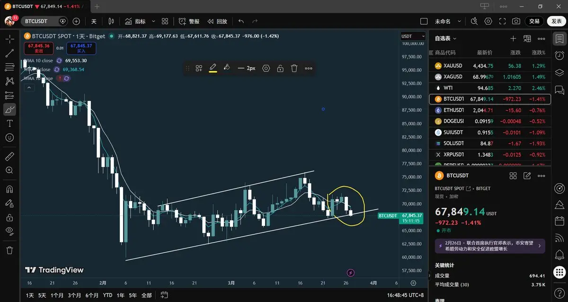This screenshot has width=568, height=302.
Task: Toggle hide all drawings eye icon
Action: [x=9, y=231]
